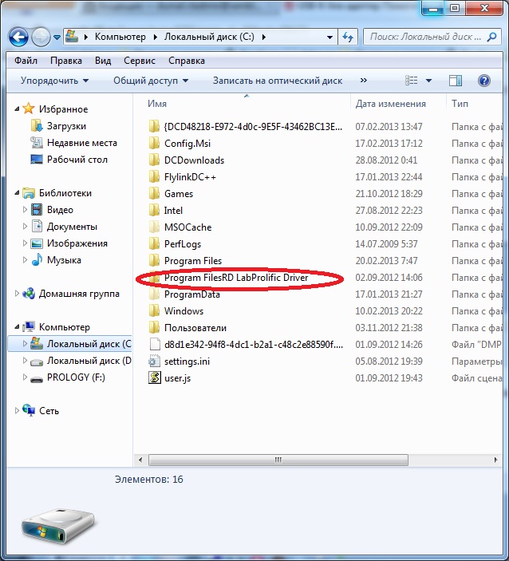509x561 pixels.
Task: Select the DCDownloads folder icon
Action: tap(154, 160)
